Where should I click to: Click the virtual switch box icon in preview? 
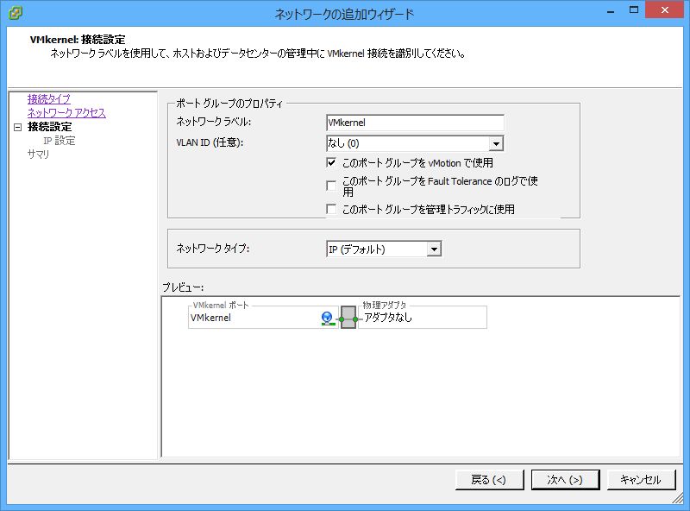(348, 318)
